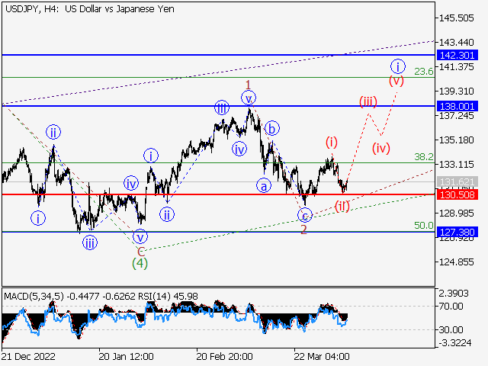Click the red (iv) forecast wave label
This screenshot has width=488, height=366.
pos(381,149)
